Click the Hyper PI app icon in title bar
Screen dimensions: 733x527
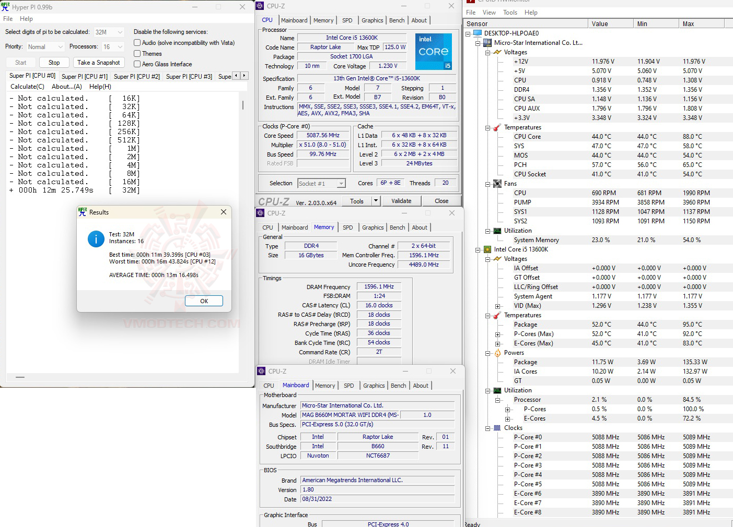[5, 7]
